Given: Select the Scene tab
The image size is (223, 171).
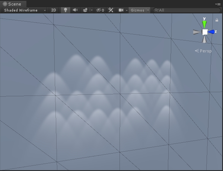Looking at the screenshot, I should [x=13, y=4].
